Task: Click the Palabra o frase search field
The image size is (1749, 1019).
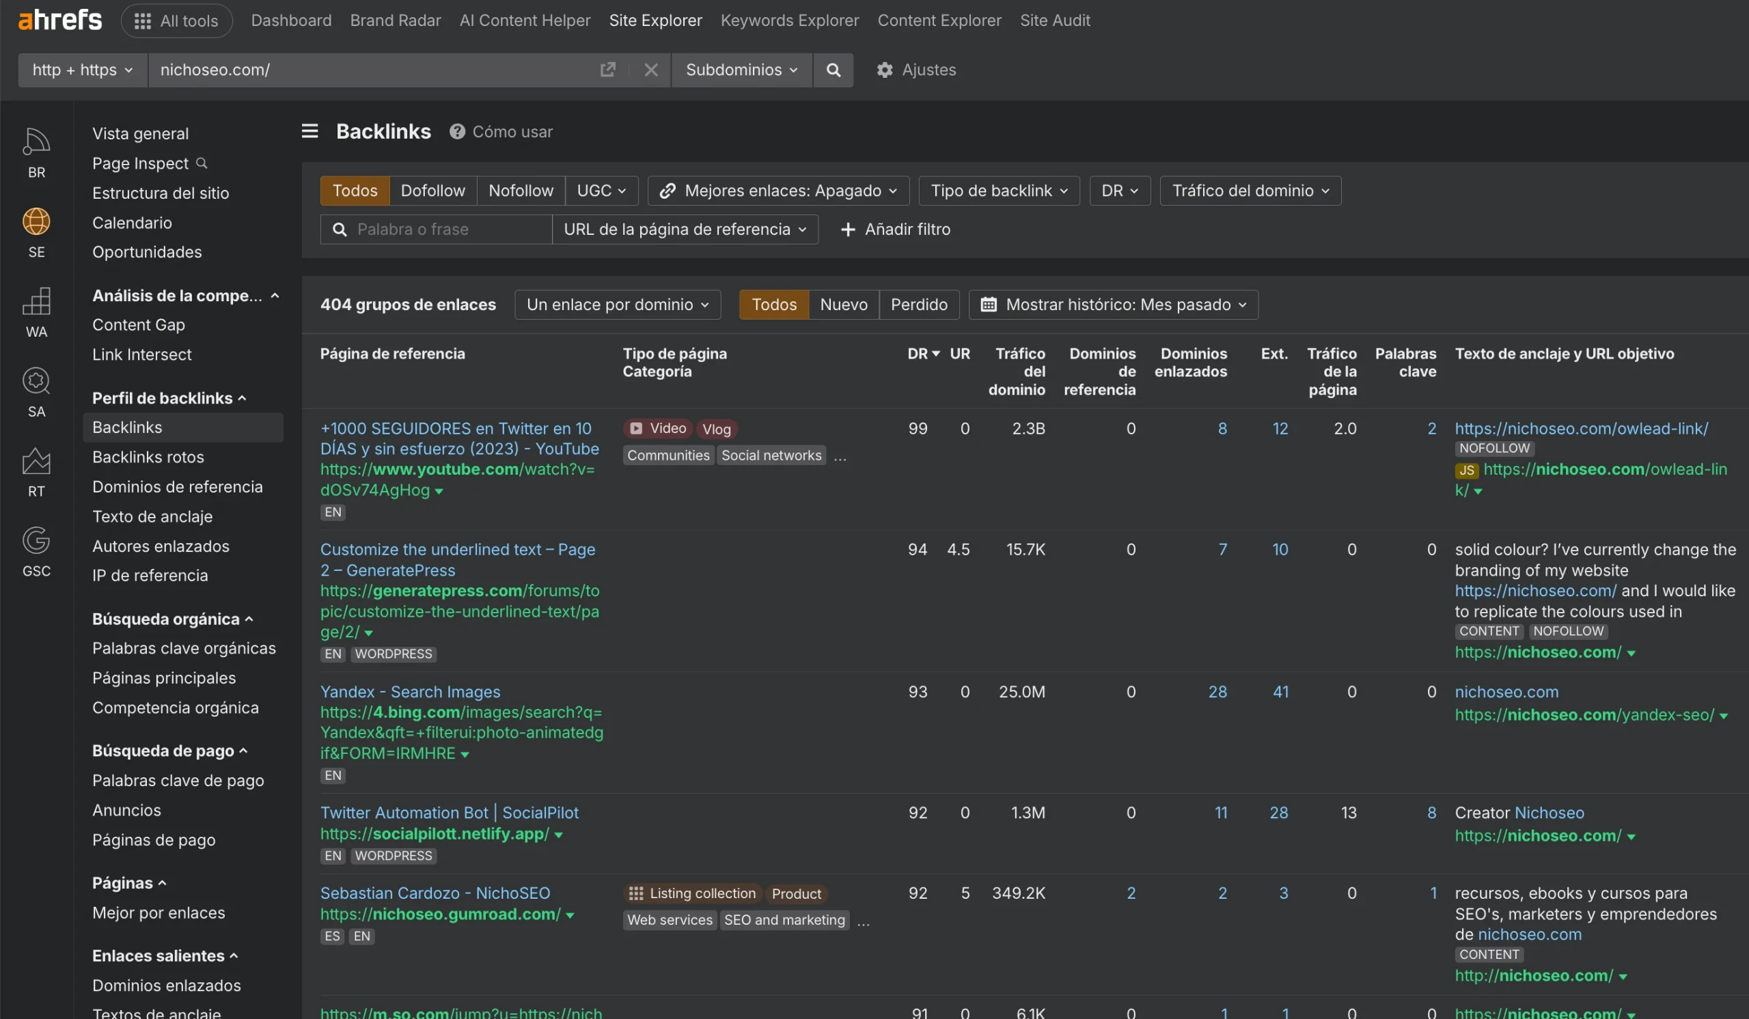Action: coord(436,229)
